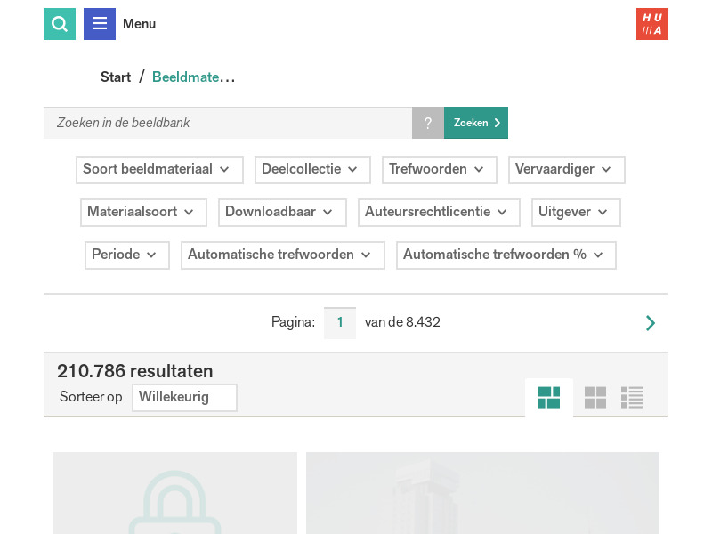Expand Auteursrechtlicentie filter

click(439, 213)
